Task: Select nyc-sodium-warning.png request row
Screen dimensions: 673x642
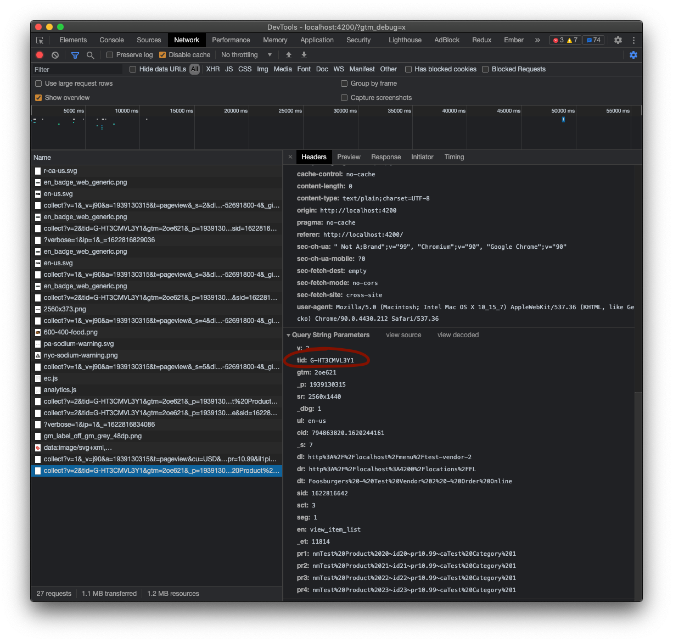Action: point(156,355)
